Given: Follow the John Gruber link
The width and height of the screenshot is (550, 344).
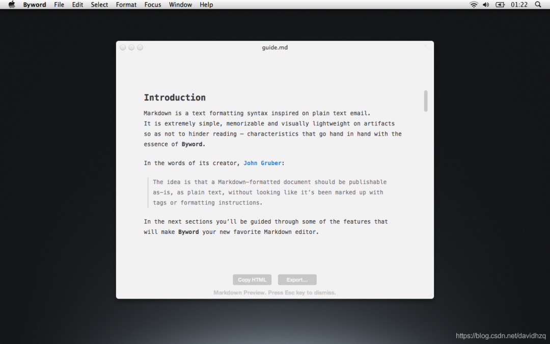Looking at the screenshot, I should point(262,163).
